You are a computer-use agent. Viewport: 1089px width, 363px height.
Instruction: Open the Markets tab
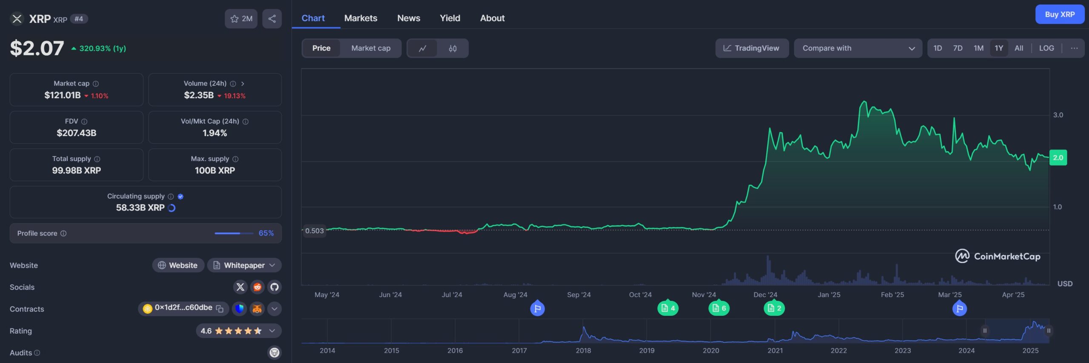tap(361, 18)
